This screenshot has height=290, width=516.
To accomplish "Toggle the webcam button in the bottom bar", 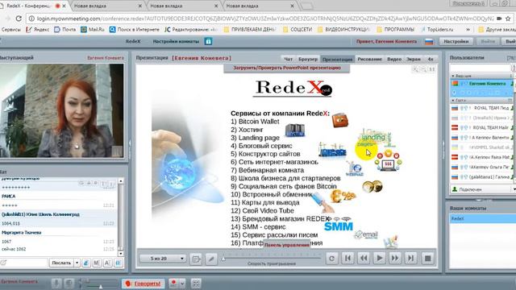I will coord(69,284).
